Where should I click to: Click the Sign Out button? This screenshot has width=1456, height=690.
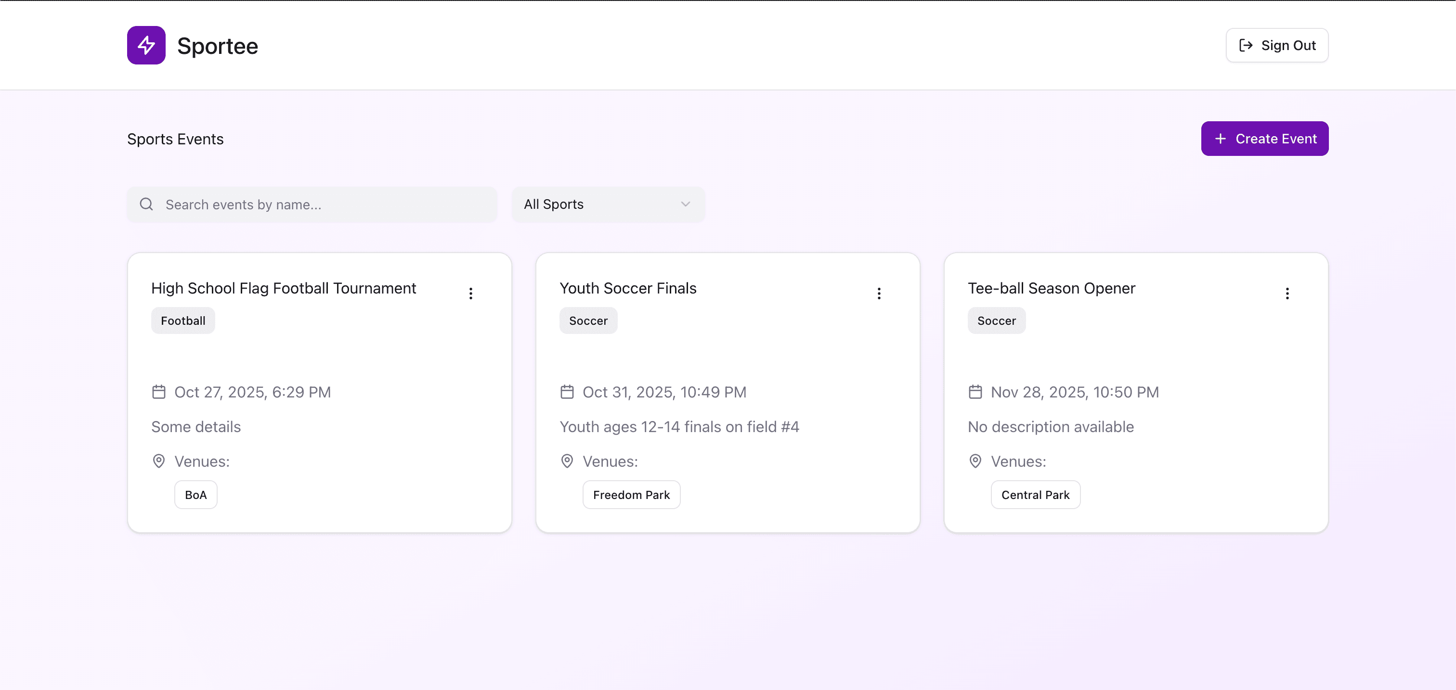(x=1276, y=45)
